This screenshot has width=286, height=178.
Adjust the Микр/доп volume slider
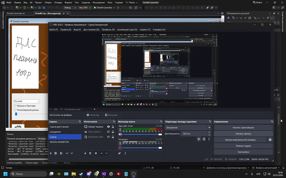(x=160, y=147)
